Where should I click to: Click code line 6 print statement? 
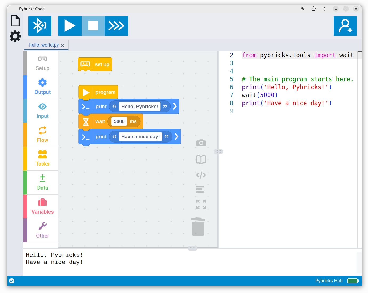pos(287,87)
